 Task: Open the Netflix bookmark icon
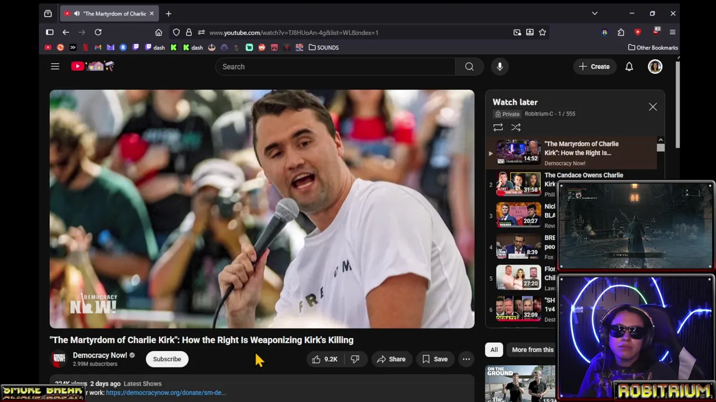point(86,47)
